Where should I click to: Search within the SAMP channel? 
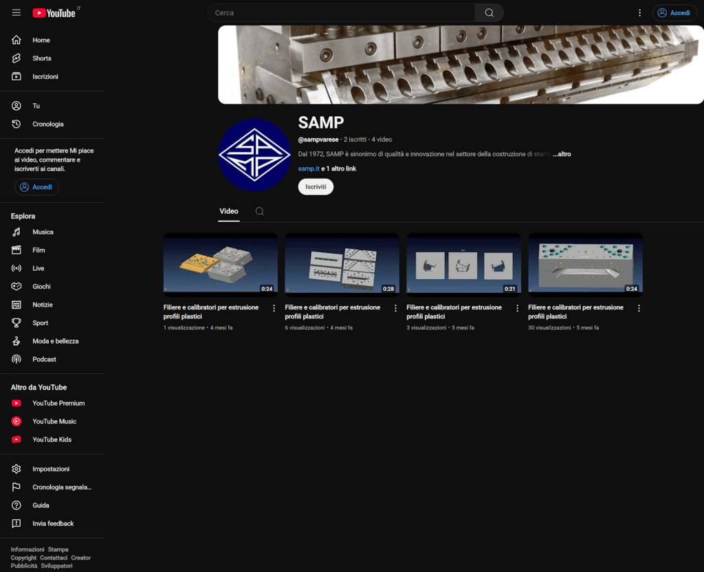pos(260,212)
